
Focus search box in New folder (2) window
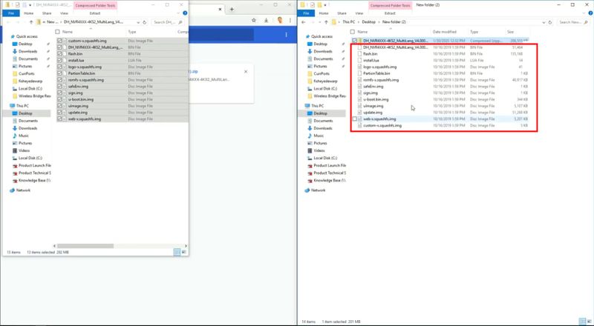pos(572,22)
